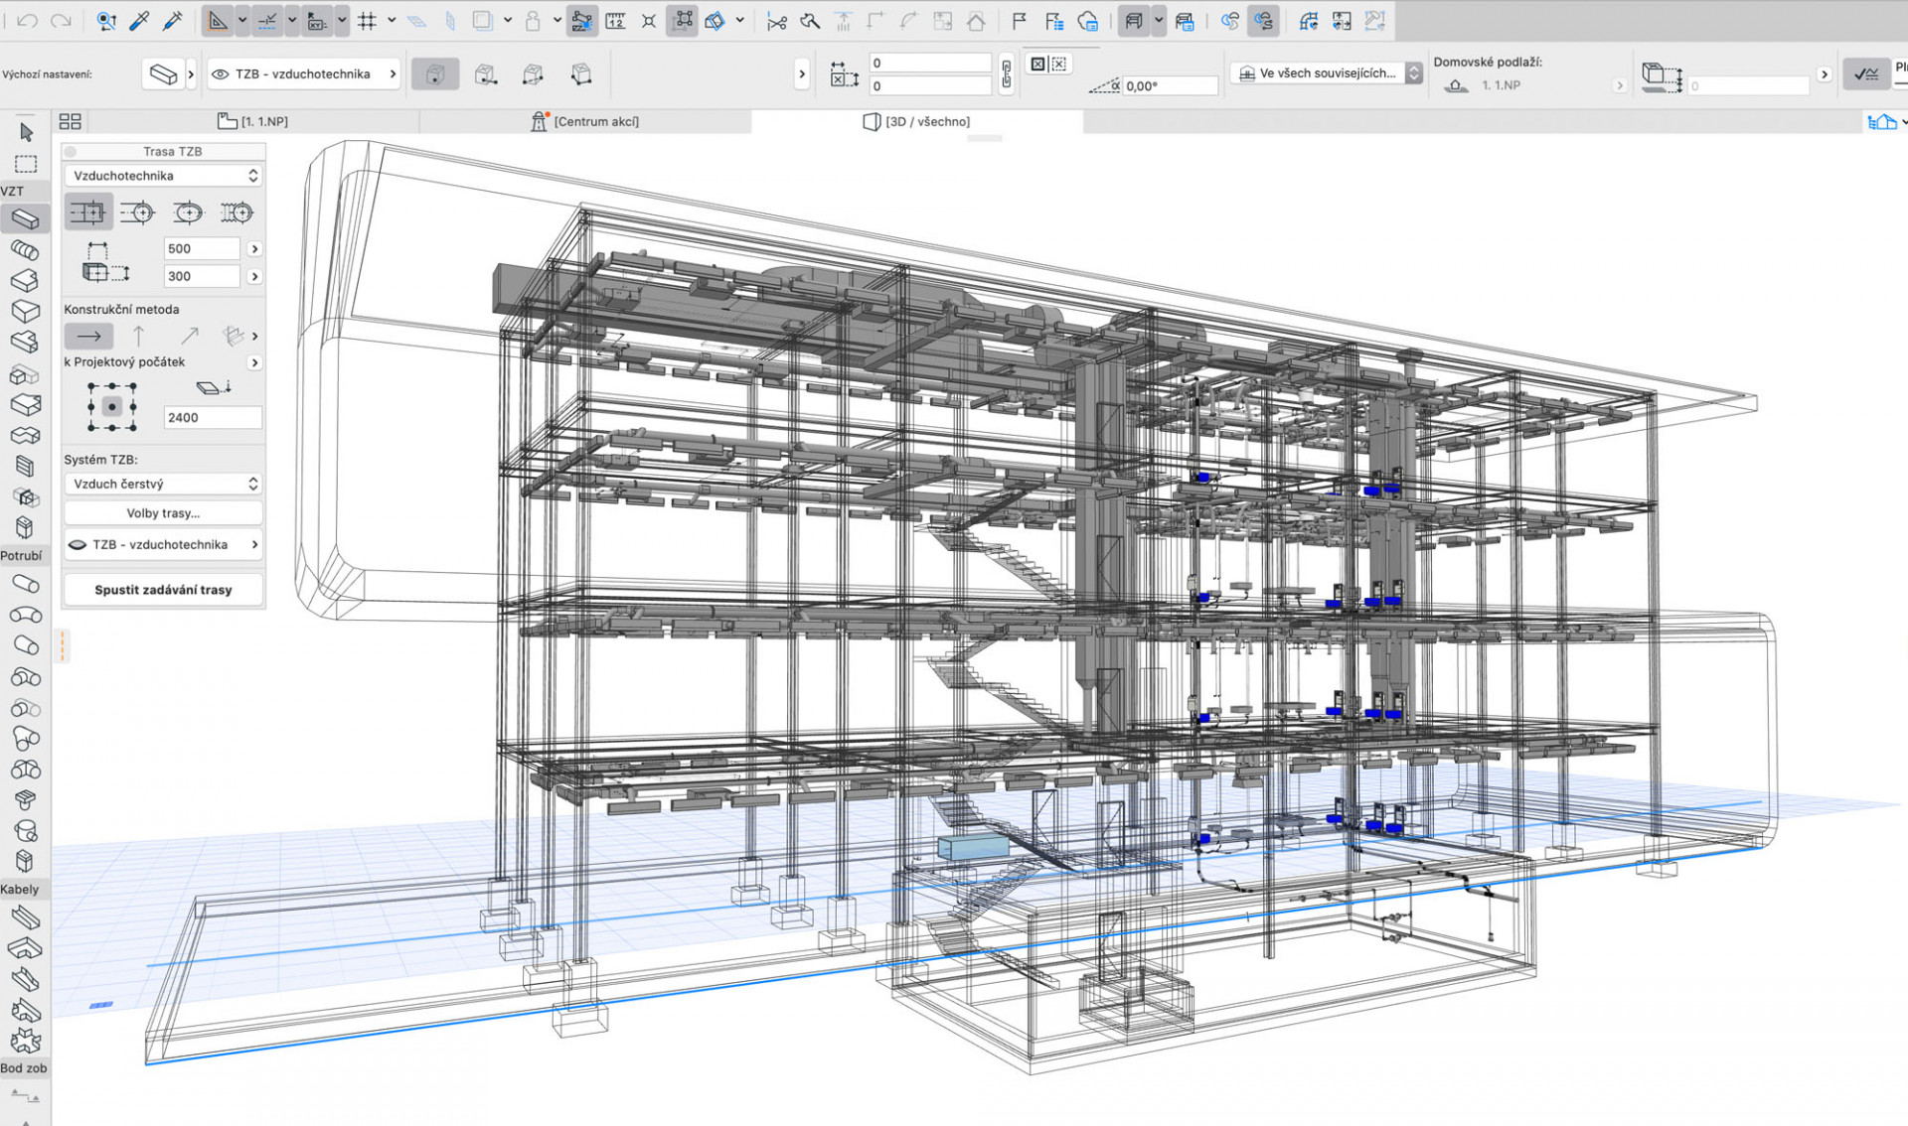Select the flexible round duct tool
This screenshot has width=1908, height=1126.
click(x=26, y=250)
